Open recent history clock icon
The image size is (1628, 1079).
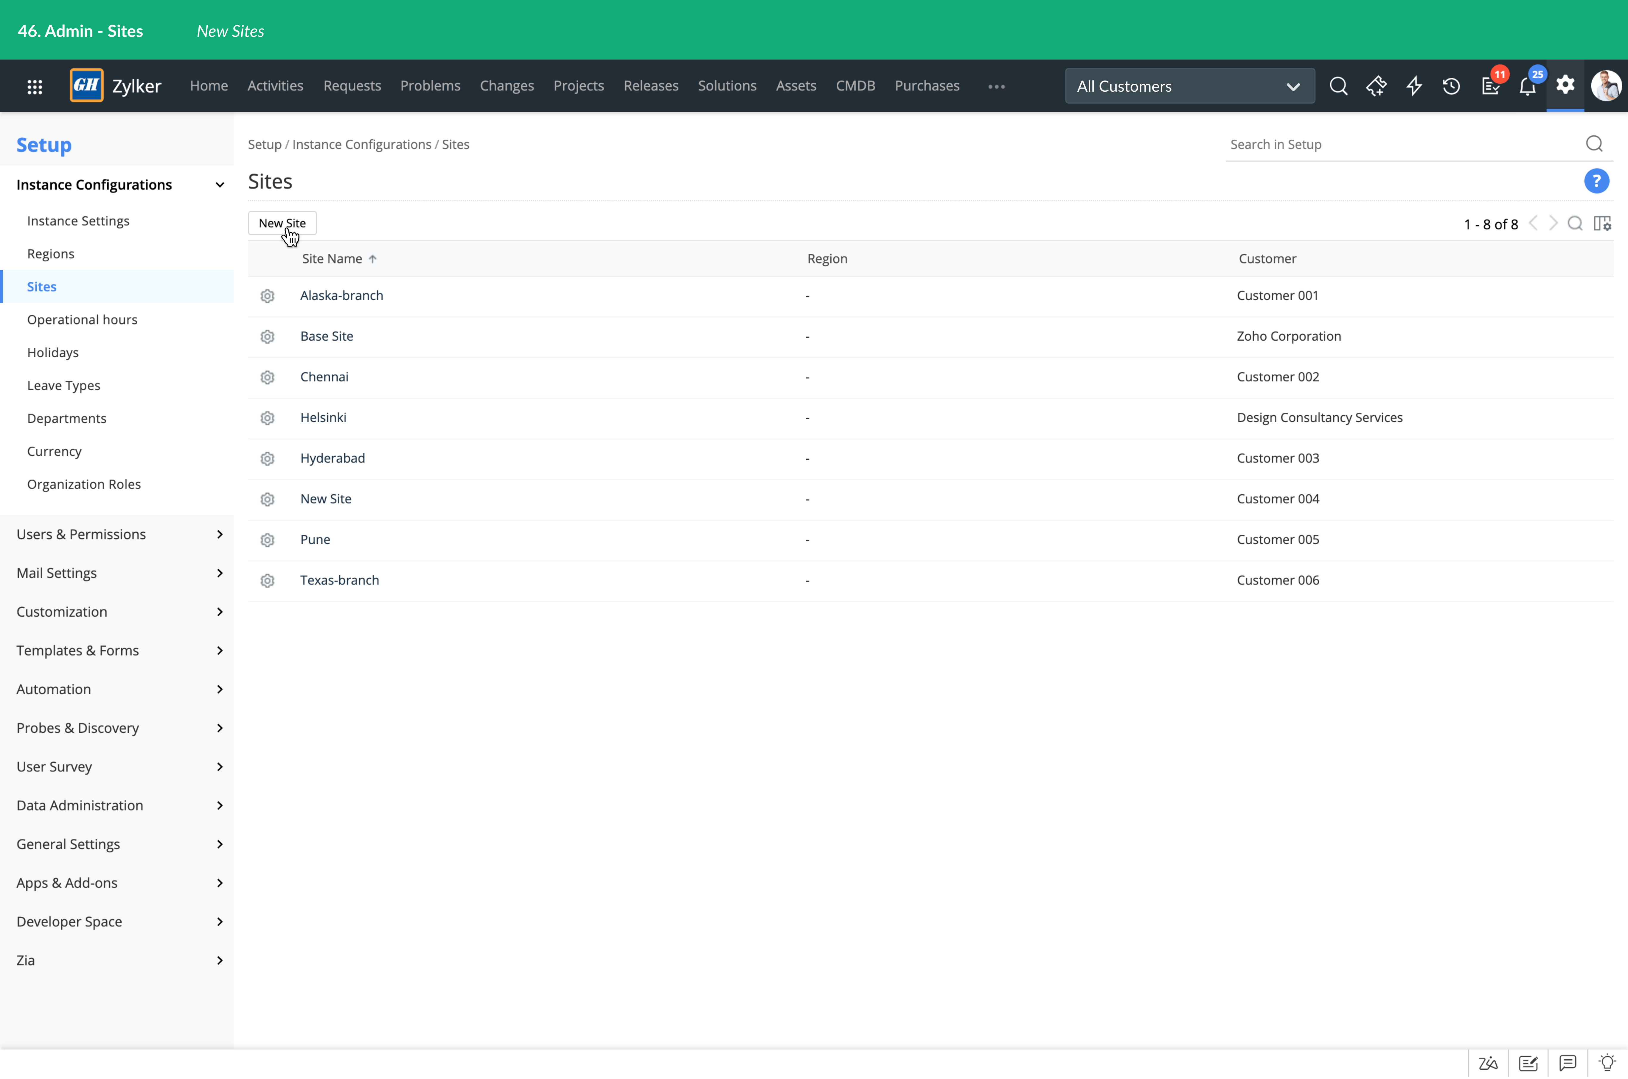tap(1451, 86)
